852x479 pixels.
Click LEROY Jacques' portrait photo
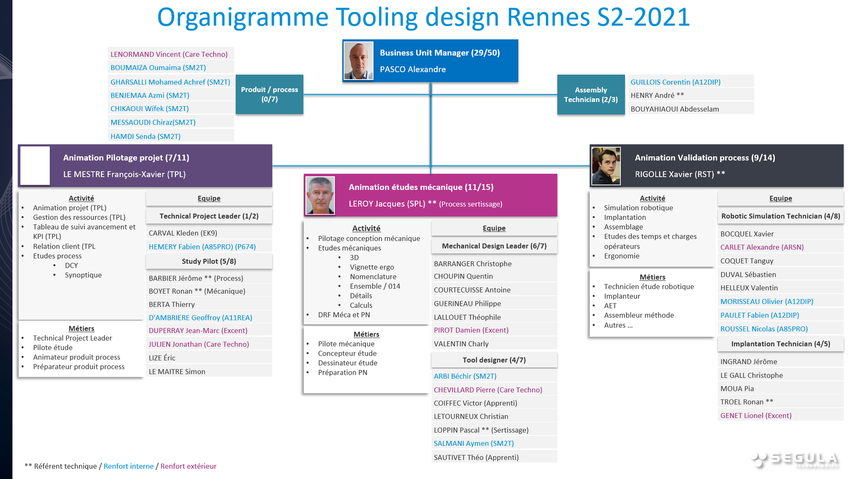pos(320,195)
